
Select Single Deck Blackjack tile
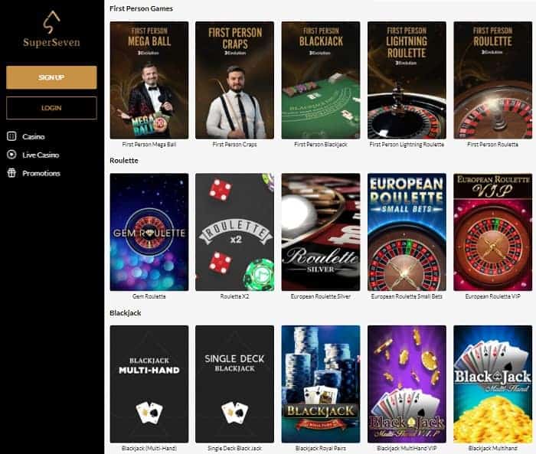tap(234, 384)
